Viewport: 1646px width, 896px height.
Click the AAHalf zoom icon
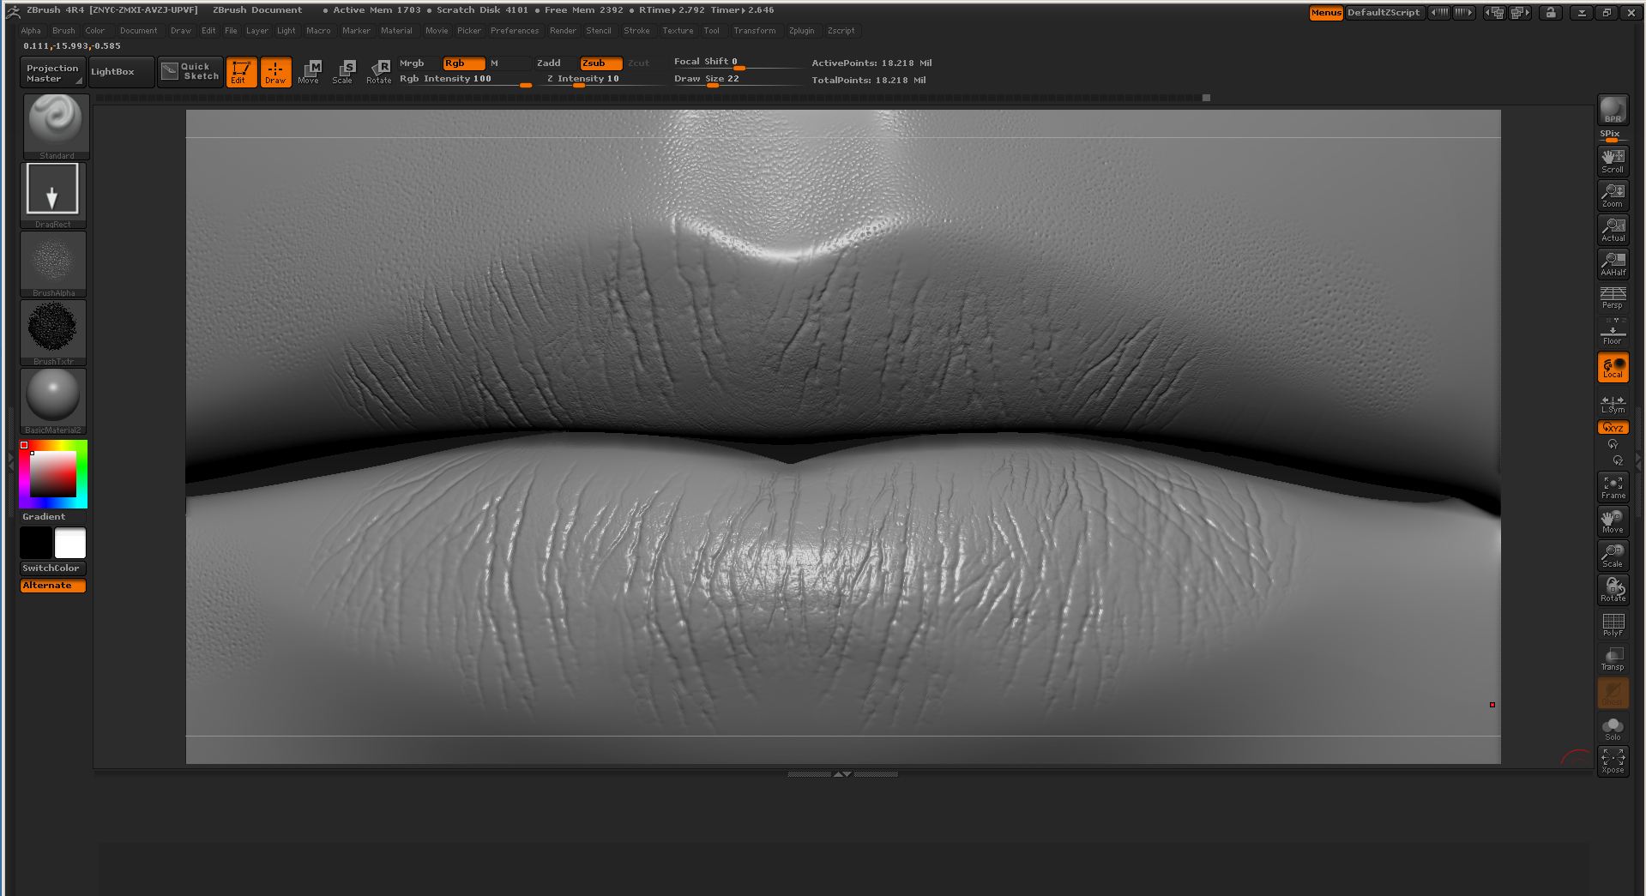pyautogui.click(x=1613, y=264)
